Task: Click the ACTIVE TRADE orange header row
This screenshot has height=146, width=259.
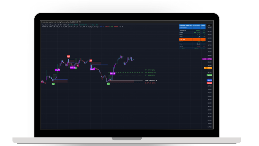Action: 193,40
